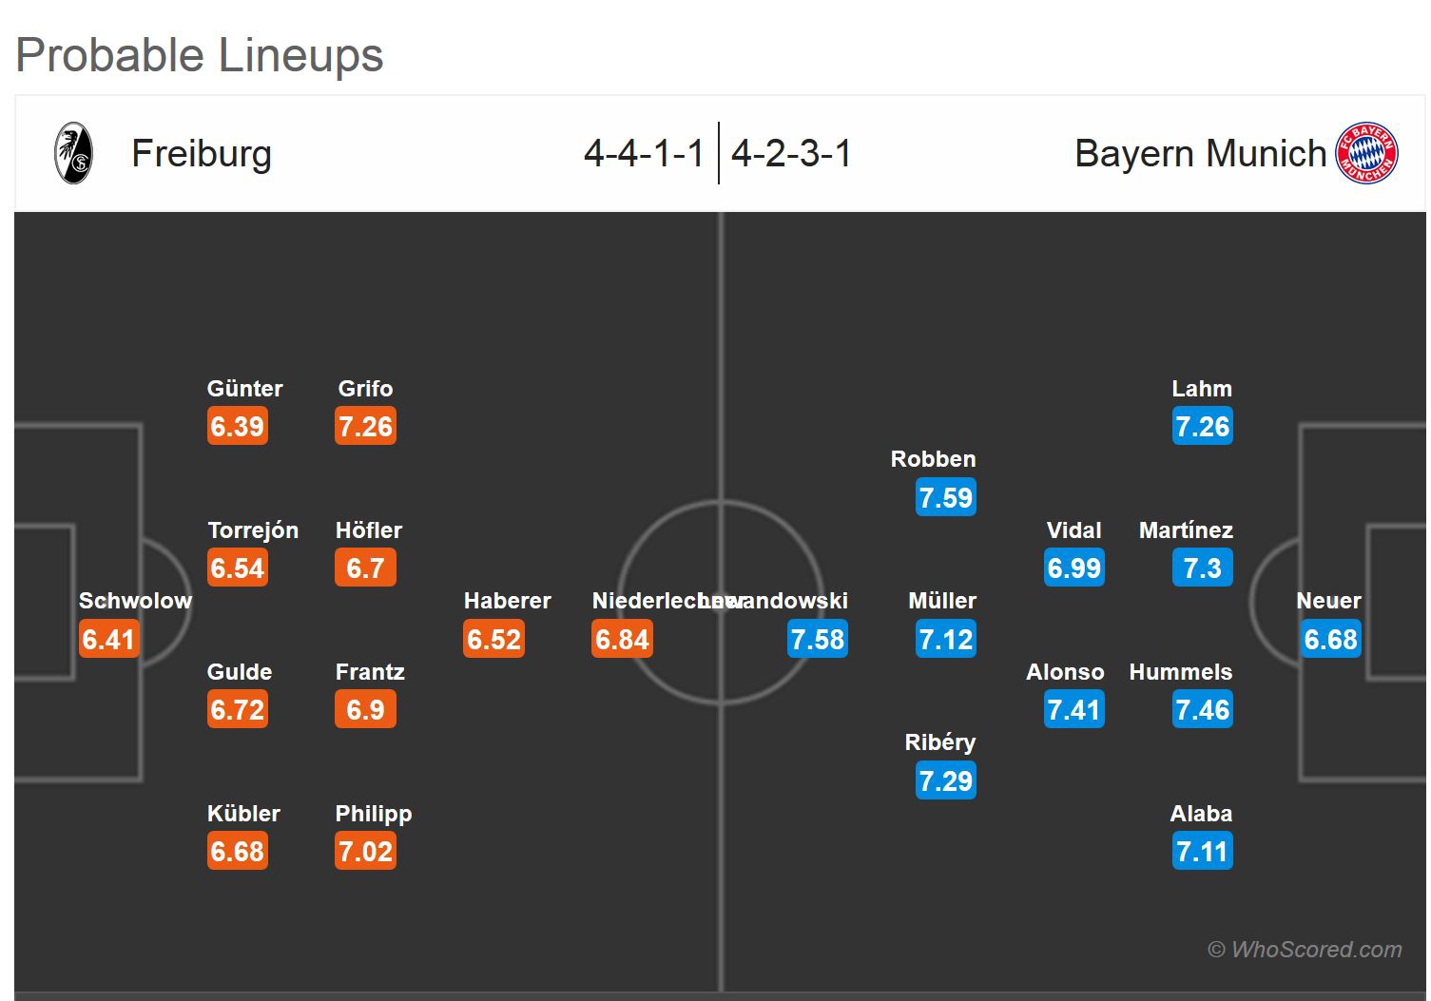
Task: Select the player name Torrejón
Action: [253, 530]
